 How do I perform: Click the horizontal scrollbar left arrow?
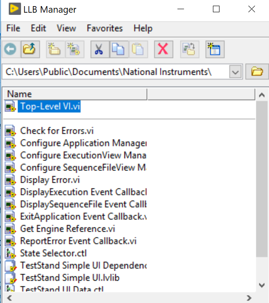coord(9,298)
